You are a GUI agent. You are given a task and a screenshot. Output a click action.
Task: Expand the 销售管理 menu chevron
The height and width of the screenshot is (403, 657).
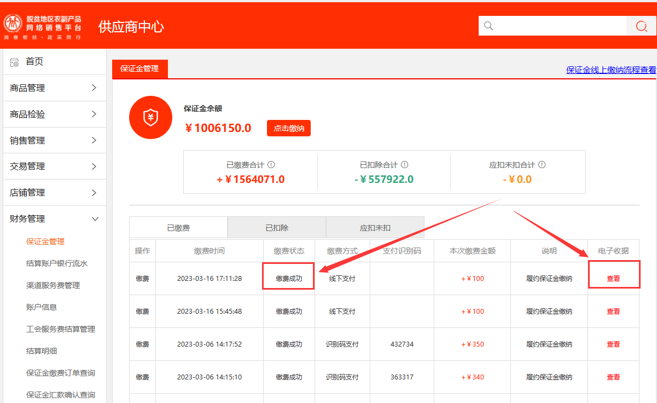(x=94, y=140)
